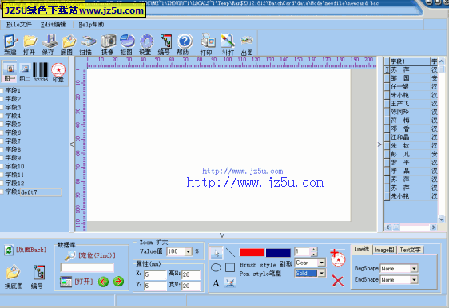
Task: Click the 新建 (New) toolbar icon
Action: [x=10, y=44]
